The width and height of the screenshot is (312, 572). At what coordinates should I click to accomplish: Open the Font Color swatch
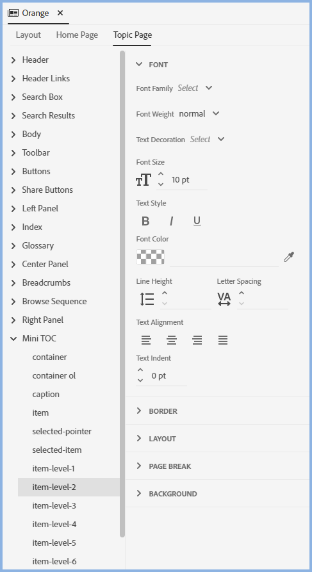[x=150, y=257]
